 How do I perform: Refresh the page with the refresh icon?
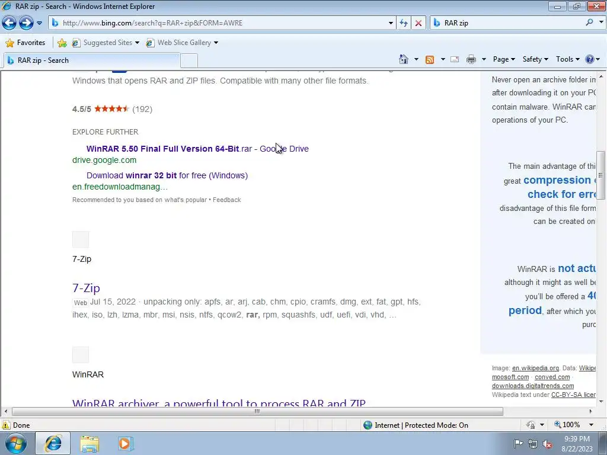point(404,23)
